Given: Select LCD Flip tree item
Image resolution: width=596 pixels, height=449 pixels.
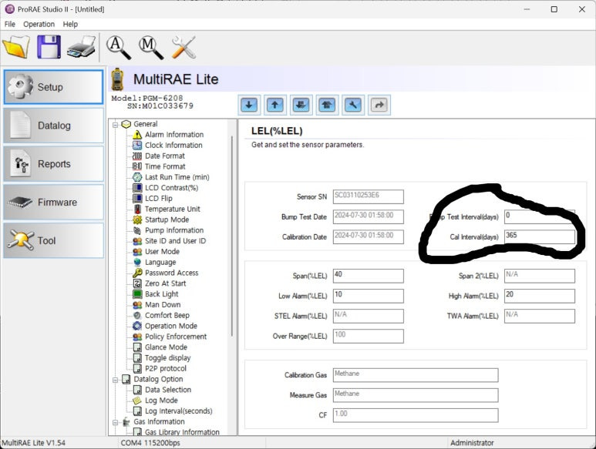Looking at the screenshot, I should [x=159, y=198].
